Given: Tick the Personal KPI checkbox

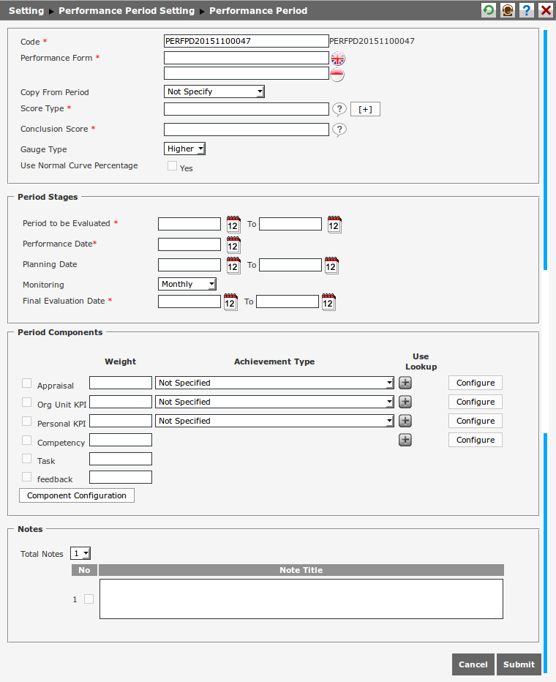Looking at the screenshot, I should pos(26,421).
